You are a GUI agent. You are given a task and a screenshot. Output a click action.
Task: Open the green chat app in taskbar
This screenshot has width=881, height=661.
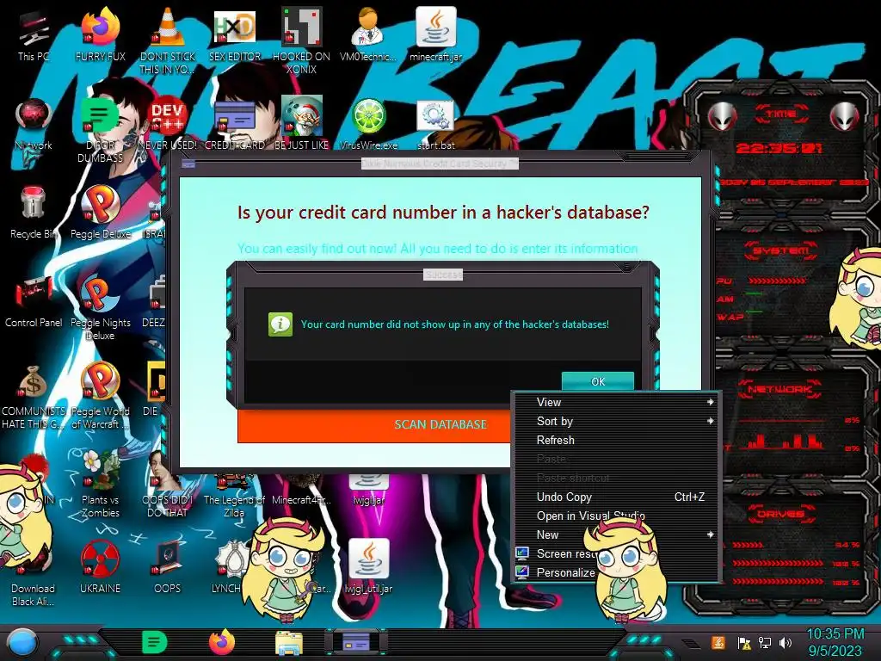(155, 642)
